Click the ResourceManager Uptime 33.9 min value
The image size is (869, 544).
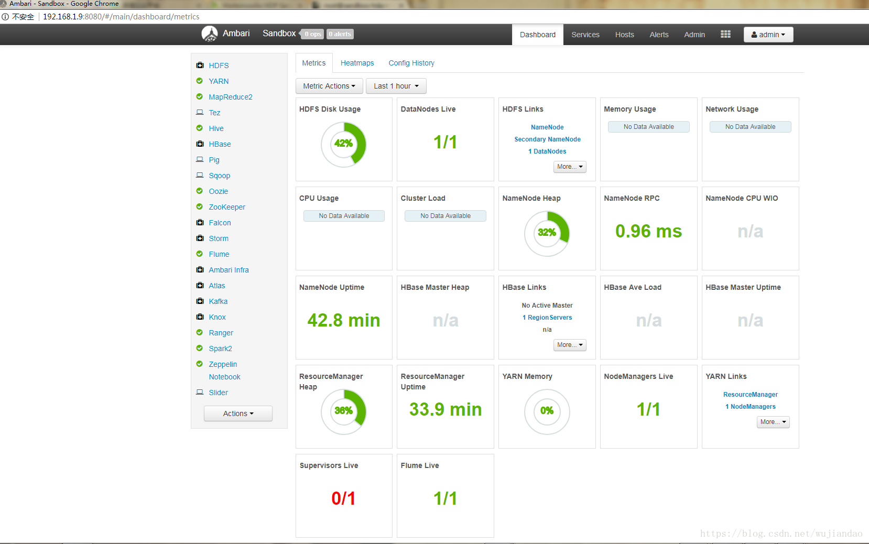click(445, 409)
